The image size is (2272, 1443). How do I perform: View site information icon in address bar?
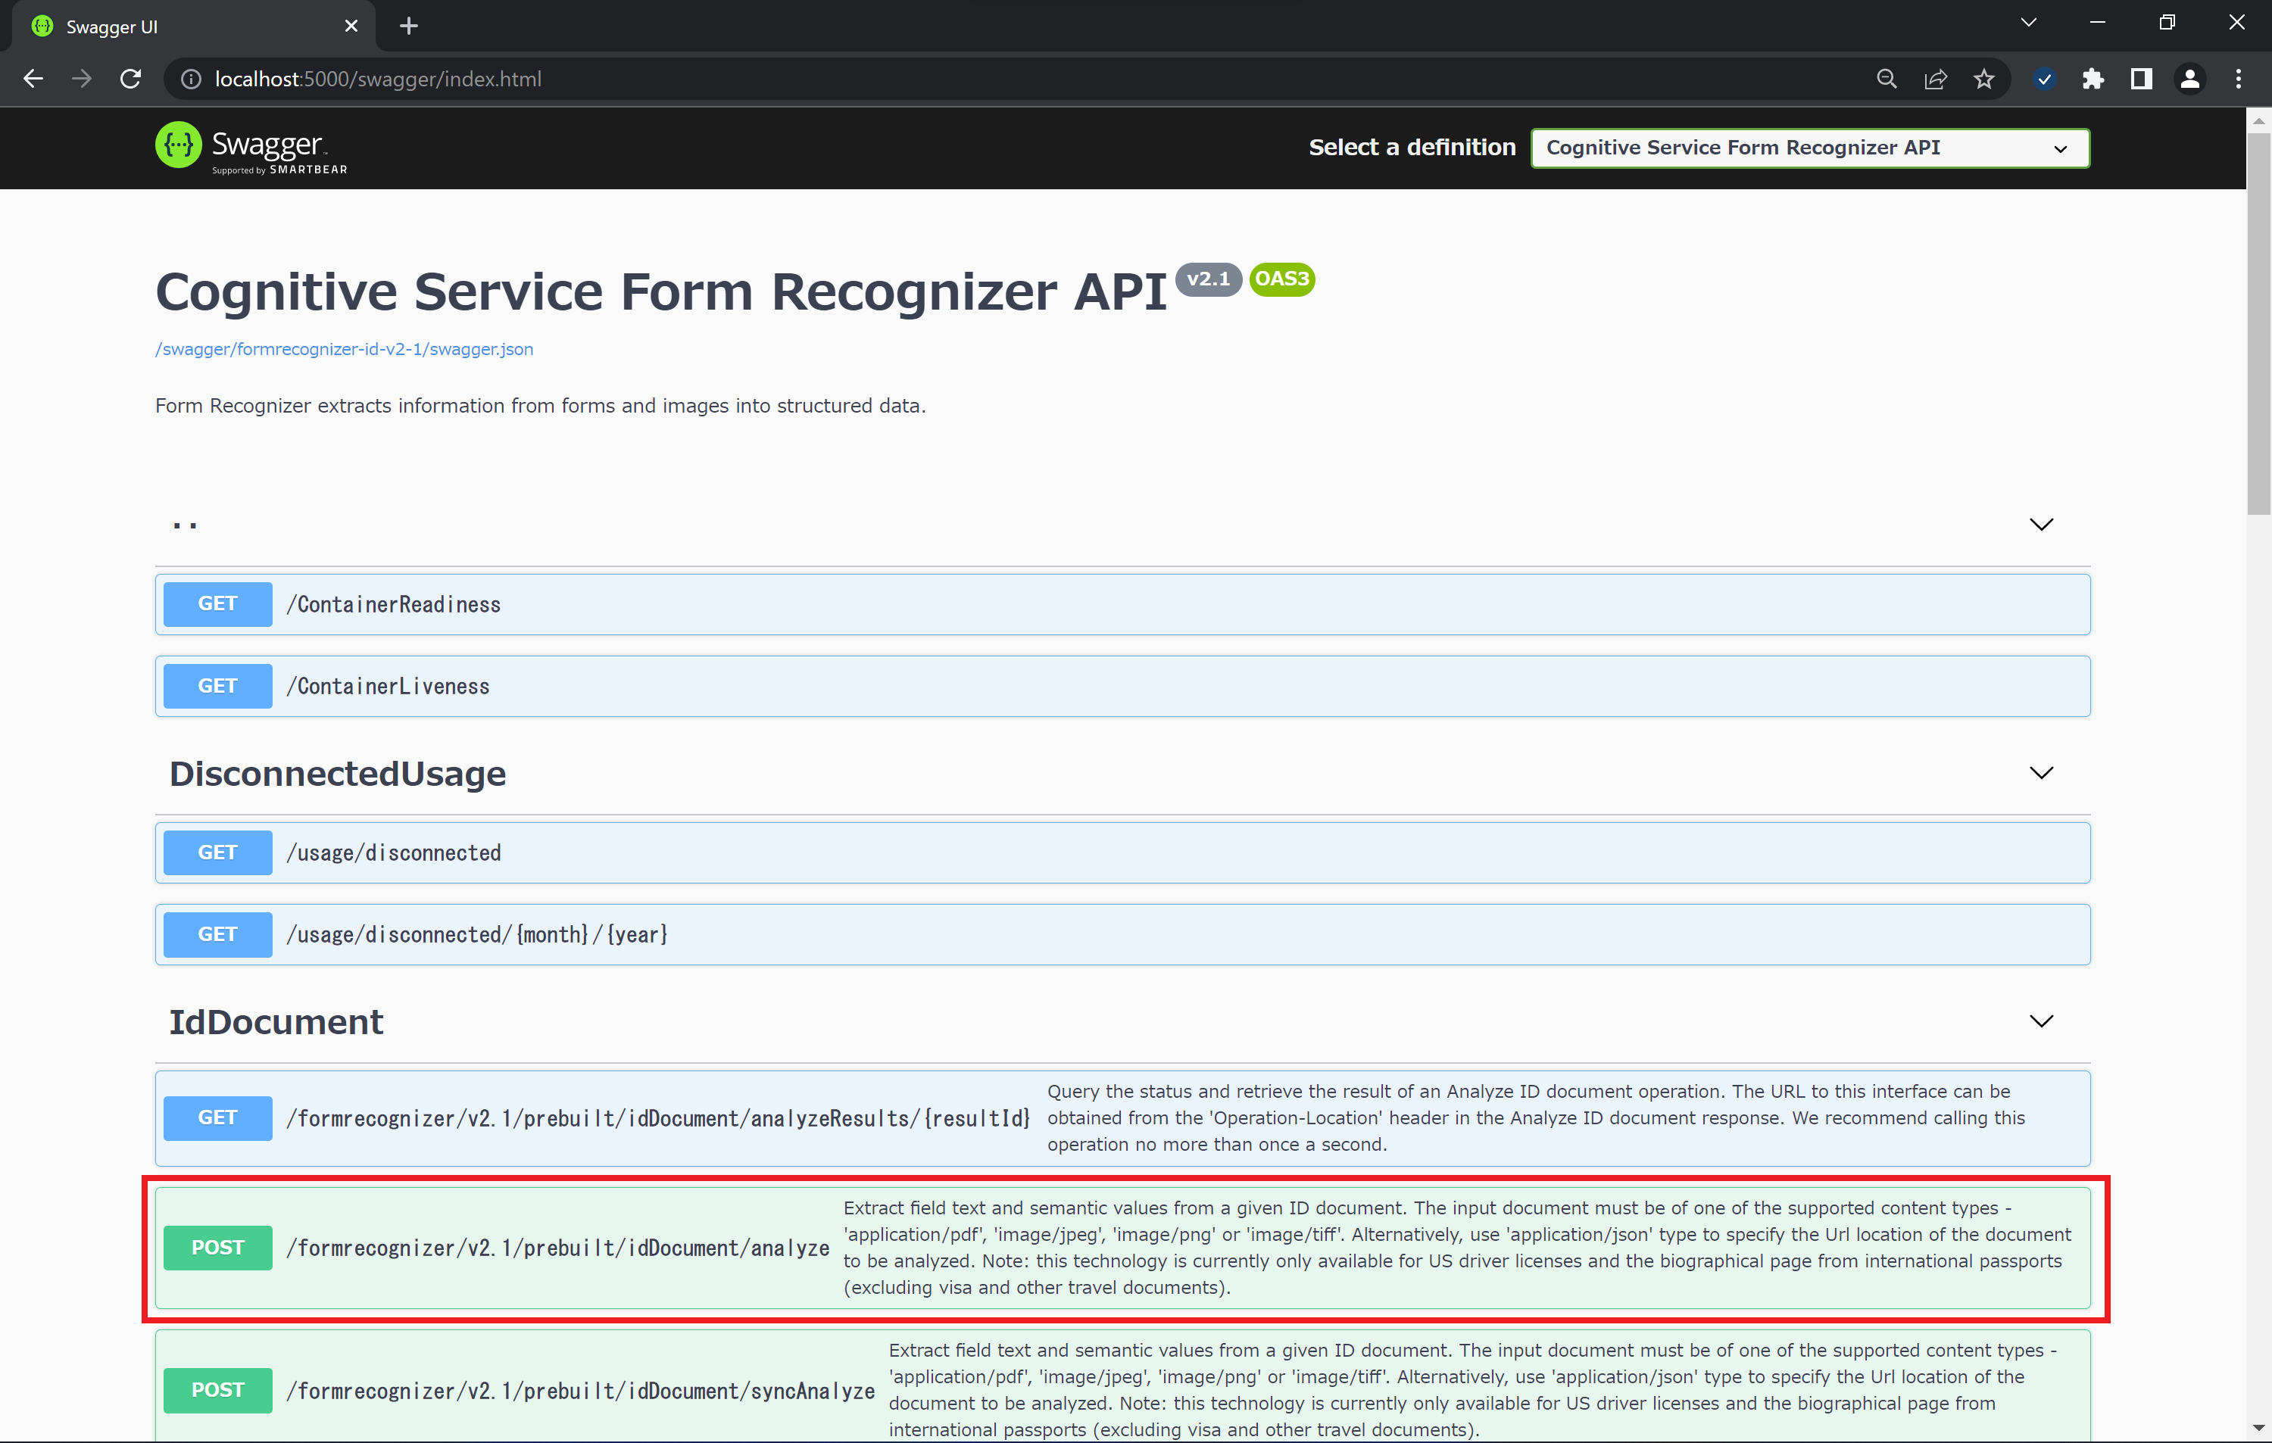coord(191,79)
